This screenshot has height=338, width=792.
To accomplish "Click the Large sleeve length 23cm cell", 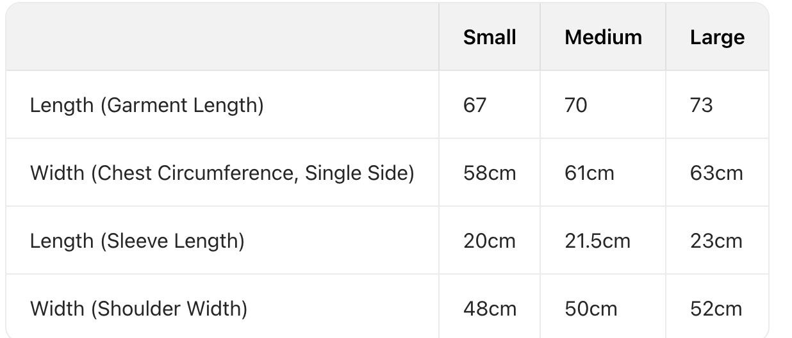I will point(716,241).
